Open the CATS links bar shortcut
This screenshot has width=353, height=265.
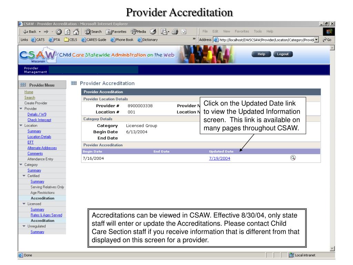[38, 40]
